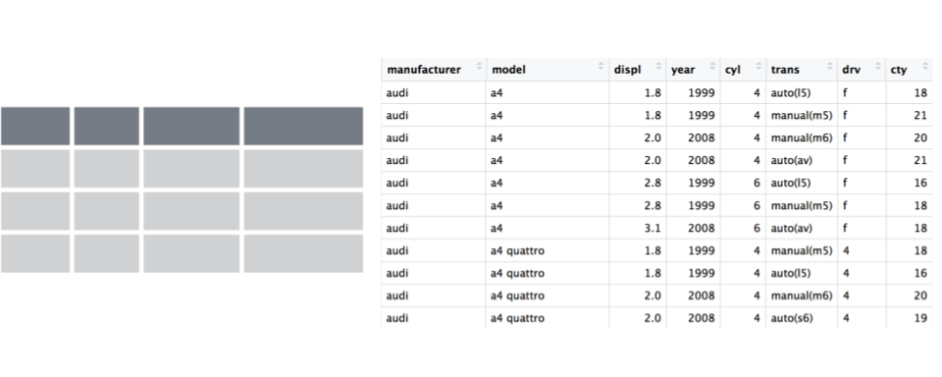The image size is (942, 377).
Task: Sort table by displ column arrows
Action: point(658,67)
